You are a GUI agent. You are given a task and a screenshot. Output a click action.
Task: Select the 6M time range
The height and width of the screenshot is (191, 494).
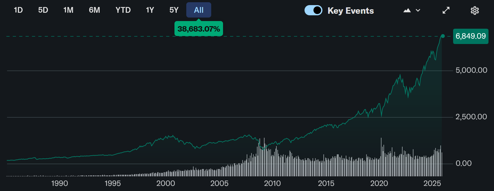pos(94,10)
